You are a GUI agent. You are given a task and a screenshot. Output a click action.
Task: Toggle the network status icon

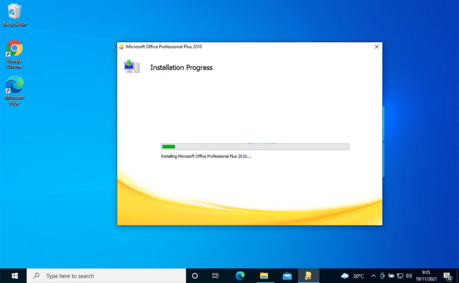tap(400, 276)
